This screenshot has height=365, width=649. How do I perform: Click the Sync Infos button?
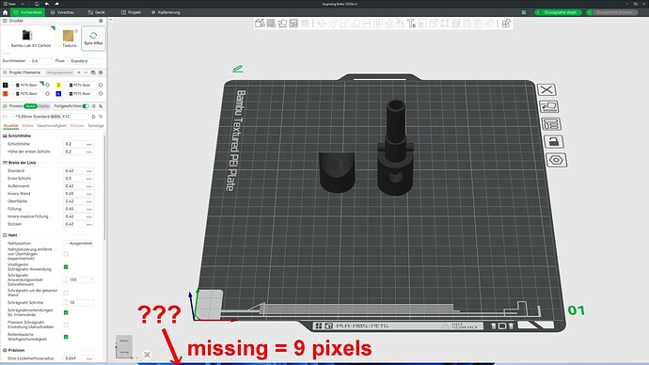(93, 39)
